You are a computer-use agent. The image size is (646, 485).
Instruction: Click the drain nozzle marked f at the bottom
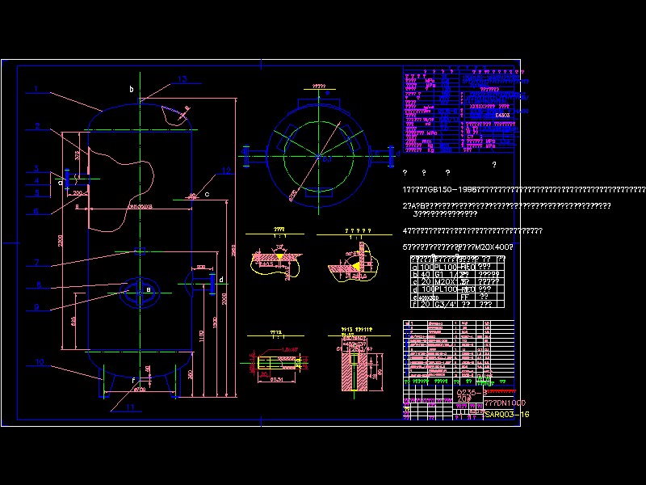133,380
